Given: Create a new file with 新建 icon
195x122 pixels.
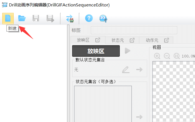Looking at the screenshot, I should [x=8, y=18].
